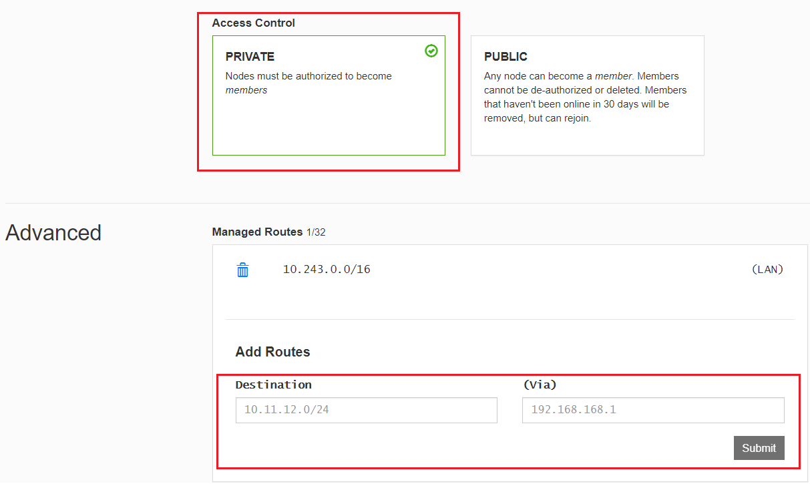Click the 1/32 managed routes counter
This screenshot has height=484, width=810.
click(316, 232)
